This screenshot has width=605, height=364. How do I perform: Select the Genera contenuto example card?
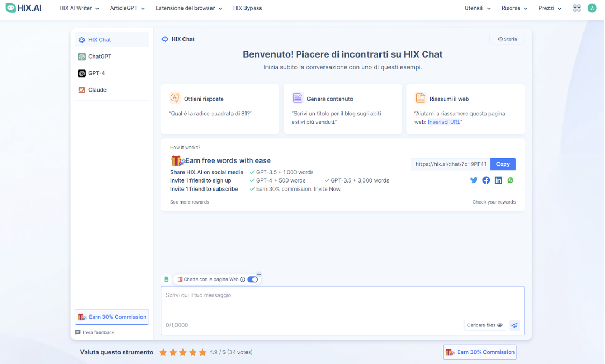343,109
